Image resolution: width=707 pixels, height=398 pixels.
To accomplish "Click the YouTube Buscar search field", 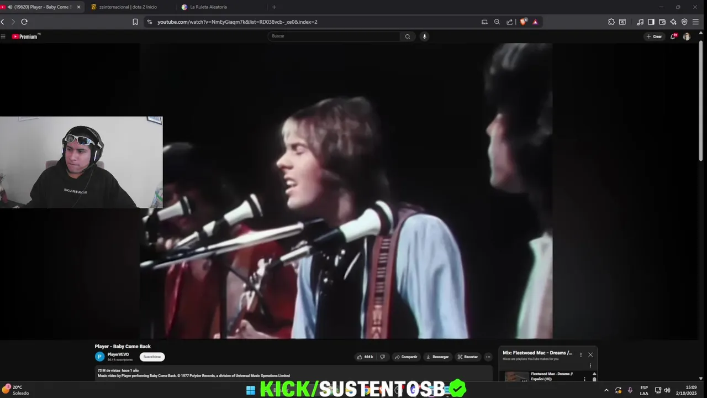I will 334,36.
